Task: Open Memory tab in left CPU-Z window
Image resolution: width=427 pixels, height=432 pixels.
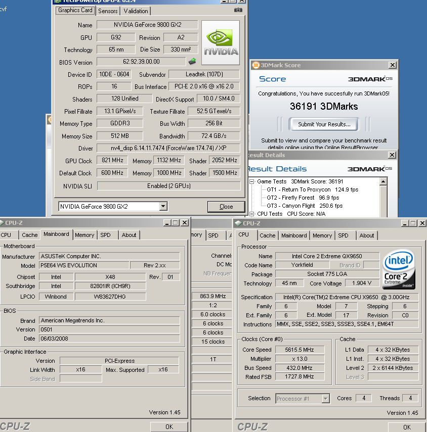Action: tap(84, 235)
